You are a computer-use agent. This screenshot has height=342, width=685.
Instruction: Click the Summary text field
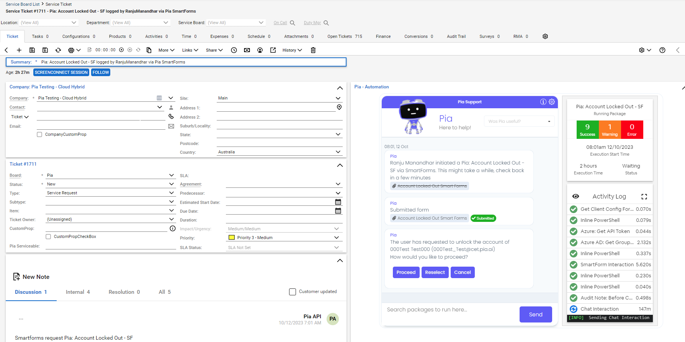176,62
